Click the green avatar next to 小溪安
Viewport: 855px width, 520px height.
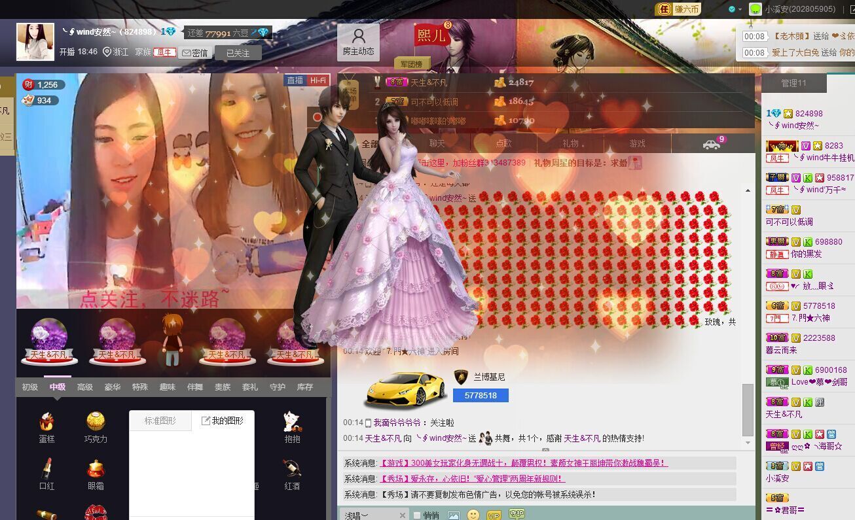[x=755, y=9]
